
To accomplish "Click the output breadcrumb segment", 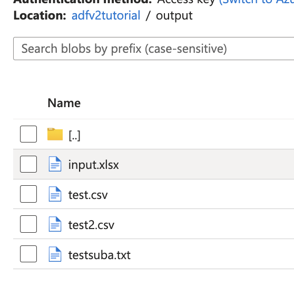I will [174, 16].
